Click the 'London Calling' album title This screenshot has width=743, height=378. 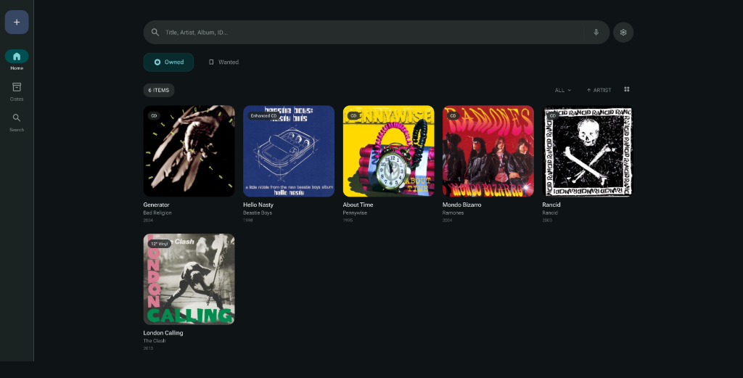(x=163, y=332)
